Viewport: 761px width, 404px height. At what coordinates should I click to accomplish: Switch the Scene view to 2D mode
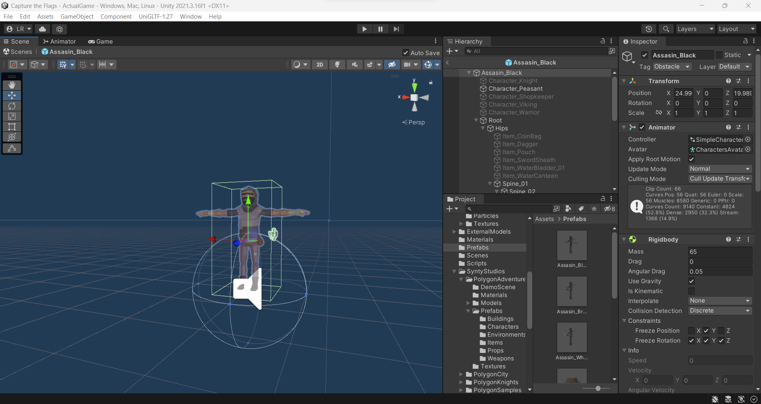[x=319, y=64]
